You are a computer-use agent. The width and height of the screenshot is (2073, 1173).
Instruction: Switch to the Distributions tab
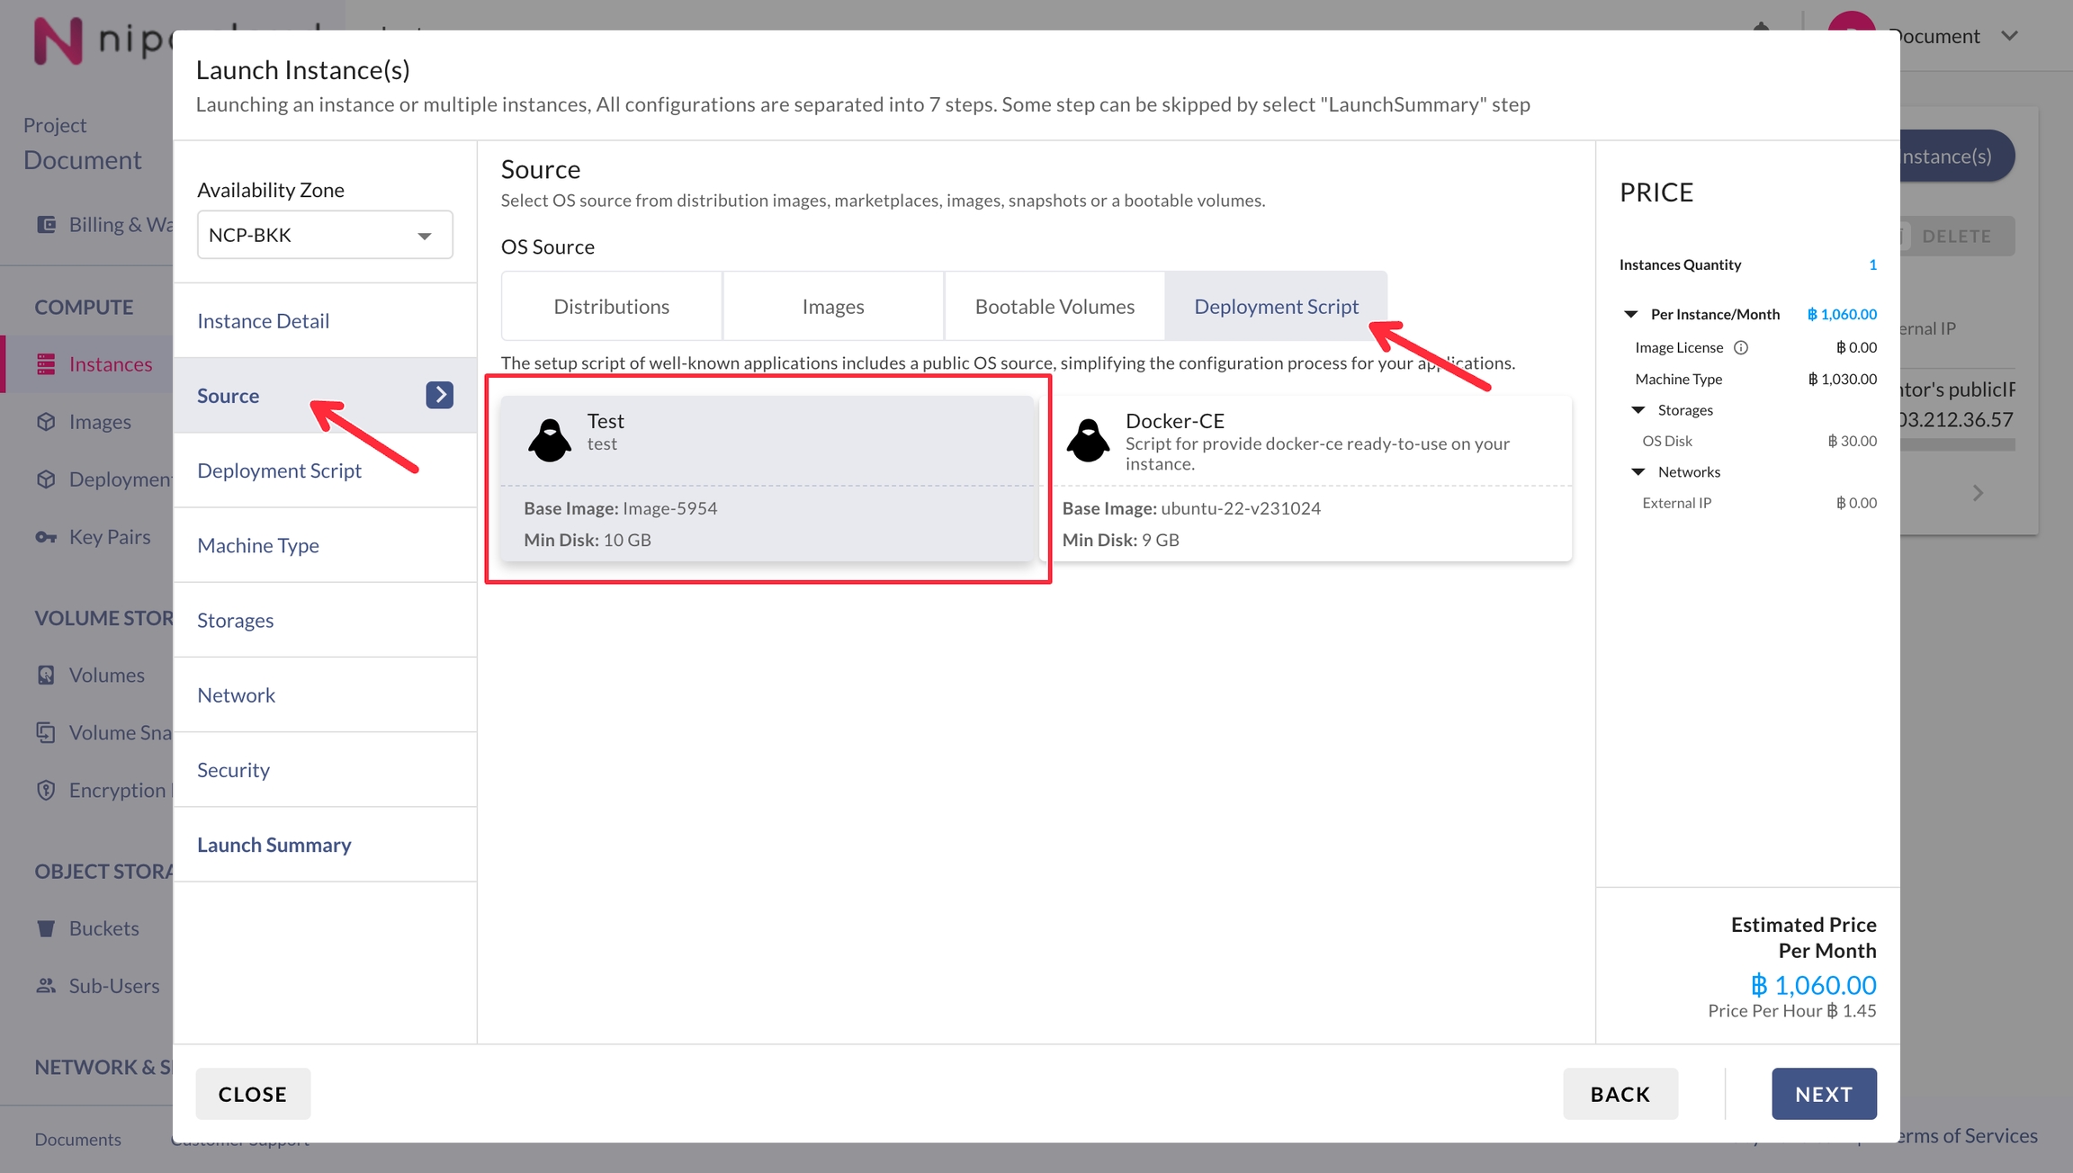(x=612, y=307)
